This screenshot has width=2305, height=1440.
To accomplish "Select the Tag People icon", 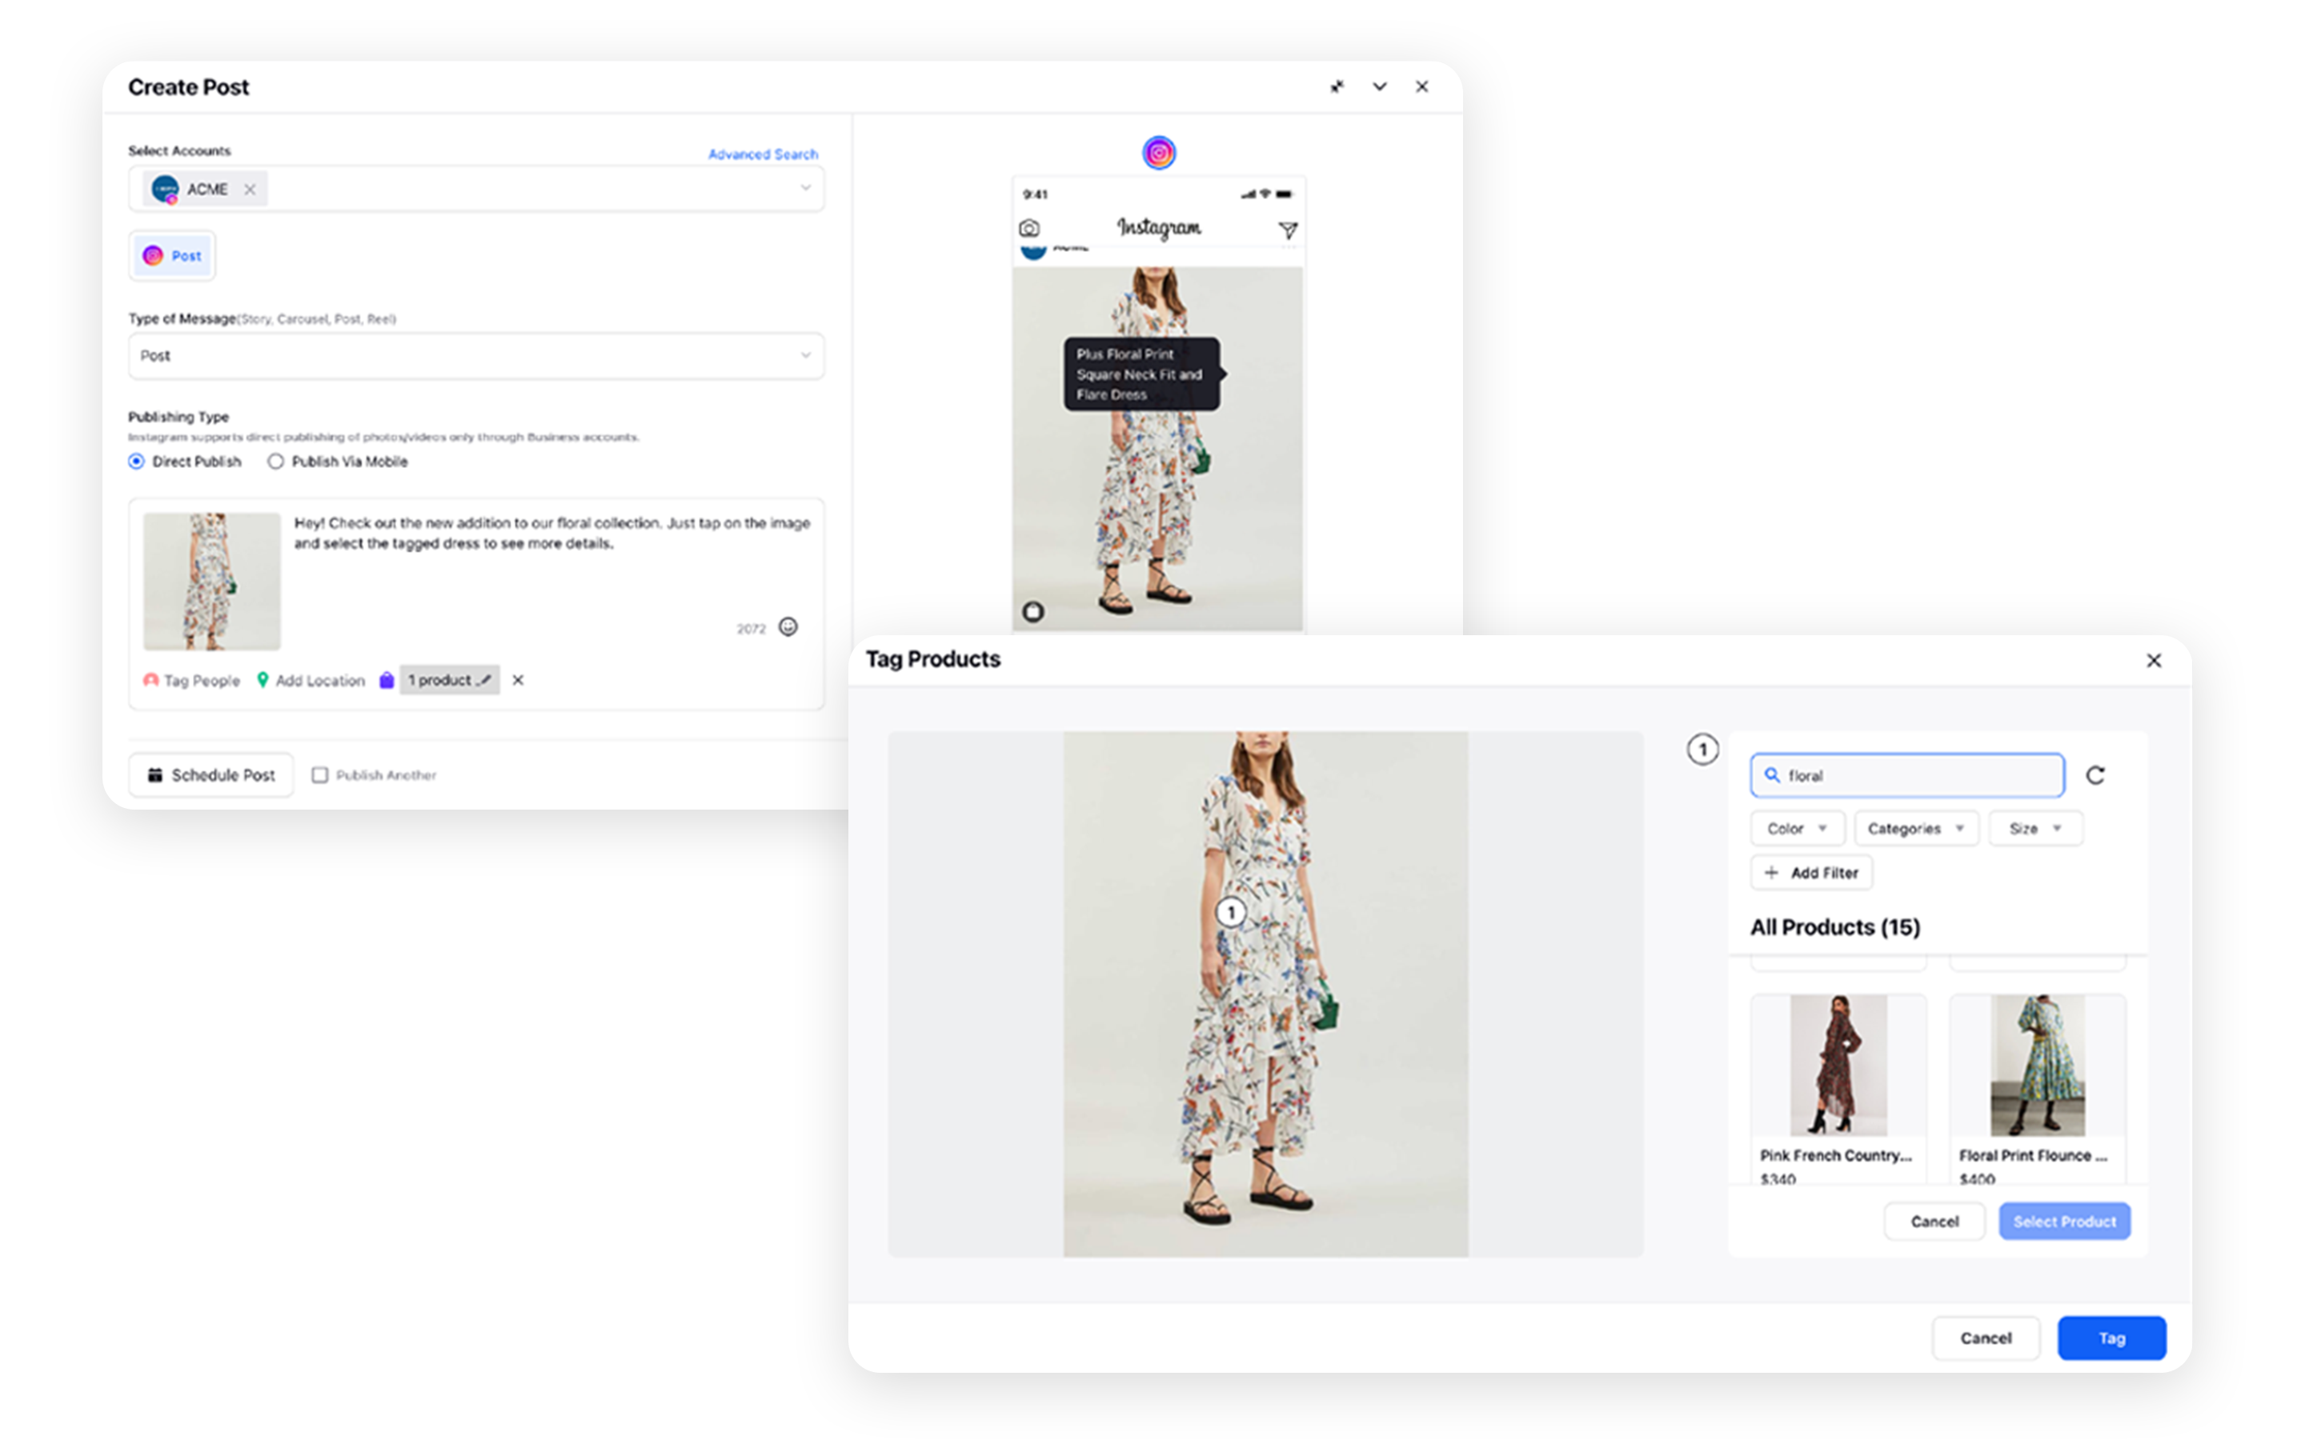I will (150, 680).
